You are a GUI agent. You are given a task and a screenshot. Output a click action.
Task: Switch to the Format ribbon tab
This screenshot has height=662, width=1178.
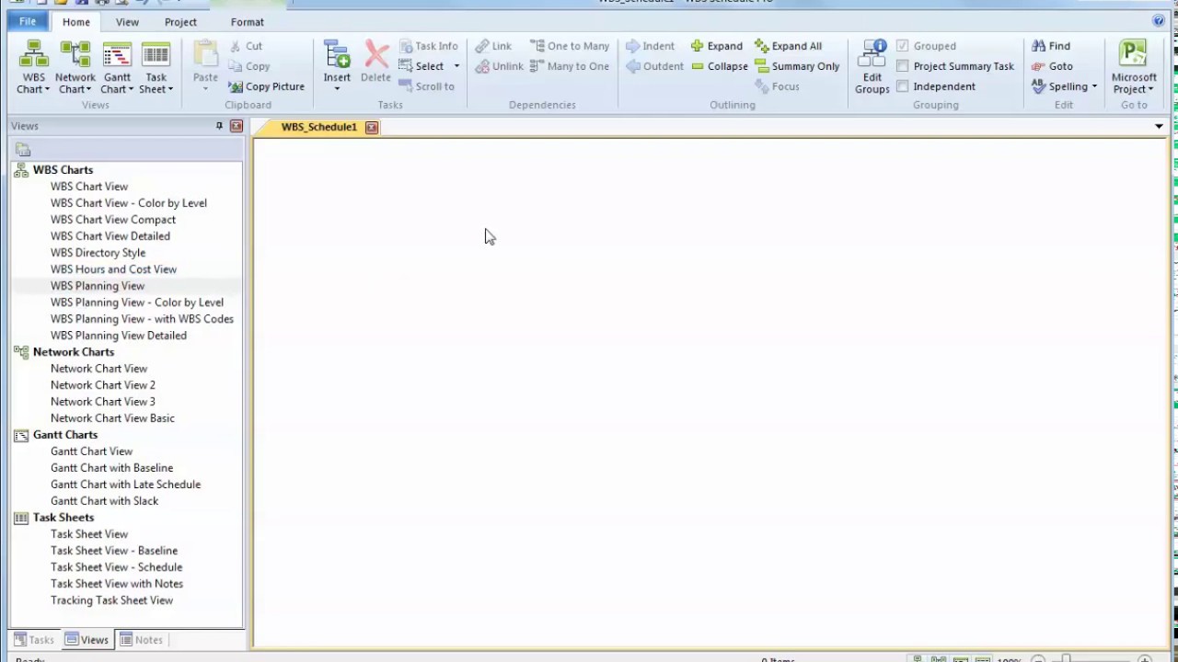point(247,22)
